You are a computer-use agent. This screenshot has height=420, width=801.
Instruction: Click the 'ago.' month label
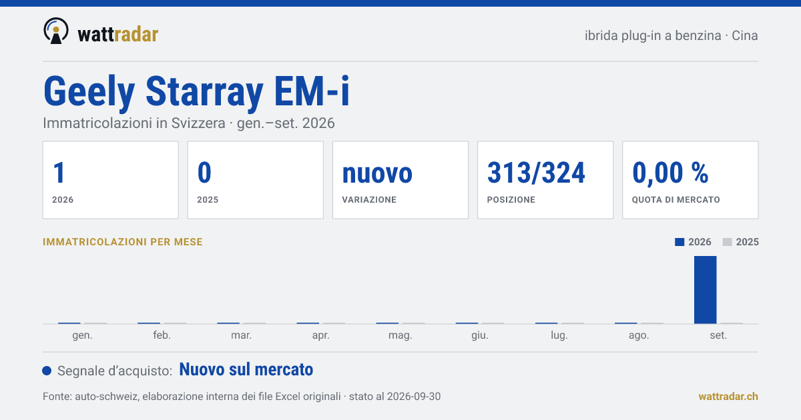(x=639, y=335)
